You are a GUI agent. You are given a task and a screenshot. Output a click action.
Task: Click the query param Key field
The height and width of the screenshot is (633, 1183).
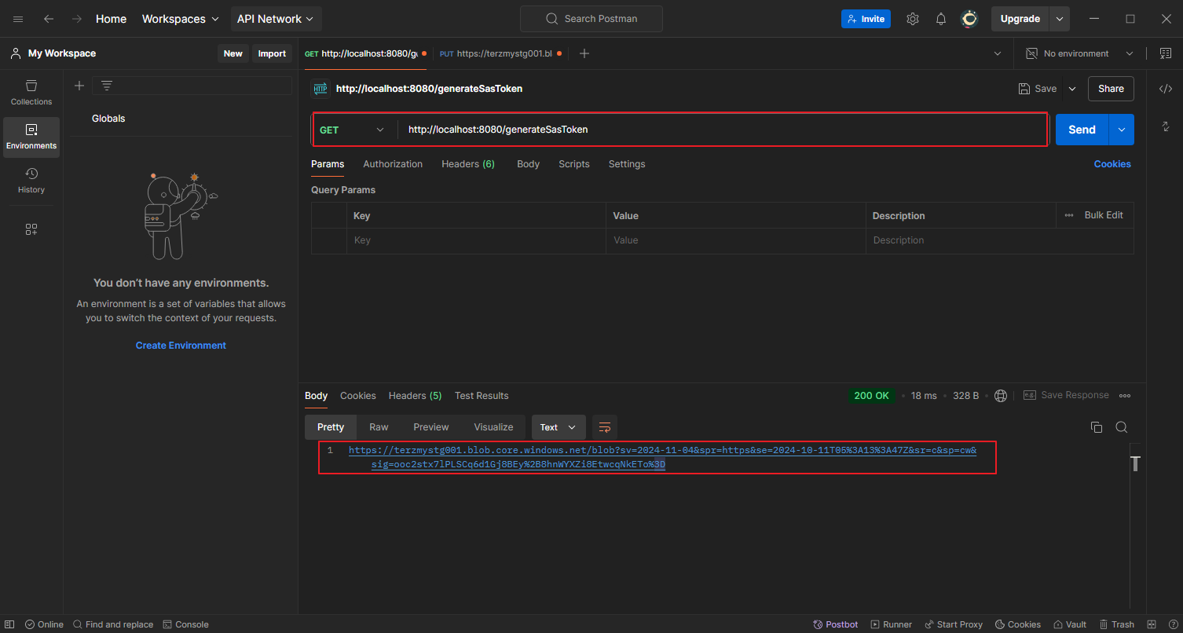pyautogui.click(x=476, y=240)
